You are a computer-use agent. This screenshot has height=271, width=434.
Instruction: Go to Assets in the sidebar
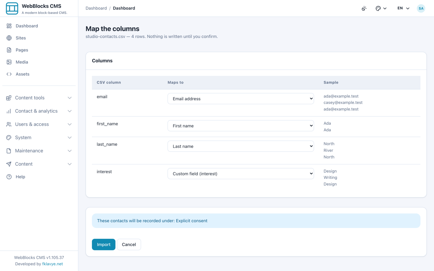[39, 74]
